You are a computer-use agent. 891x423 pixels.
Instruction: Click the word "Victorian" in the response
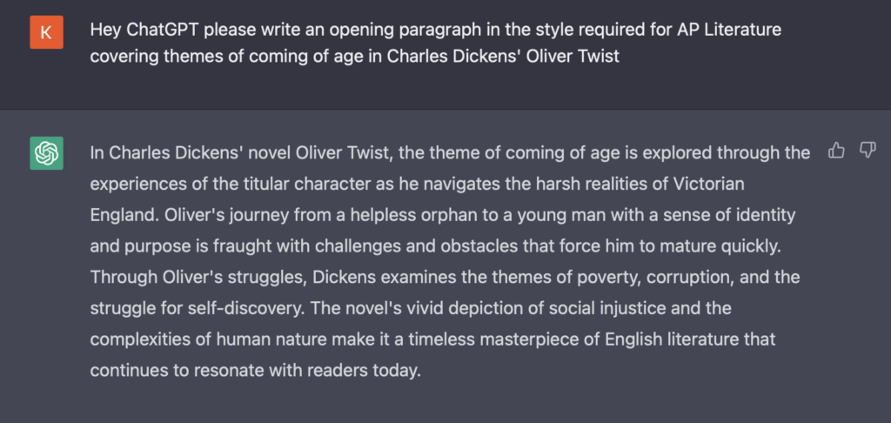[x=689, y=184]
